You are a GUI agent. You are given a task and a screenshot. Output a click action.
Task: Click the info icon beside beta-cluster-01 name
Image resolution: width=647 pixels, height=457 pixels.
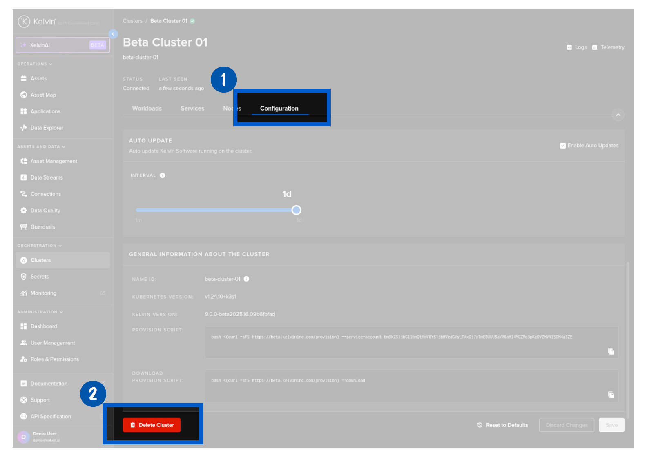[x=246, y=279]
